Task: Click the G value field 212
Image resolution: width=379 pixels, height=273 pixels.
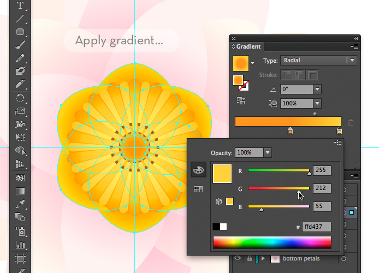Action: pyautogui.click(x=322, y=188)
